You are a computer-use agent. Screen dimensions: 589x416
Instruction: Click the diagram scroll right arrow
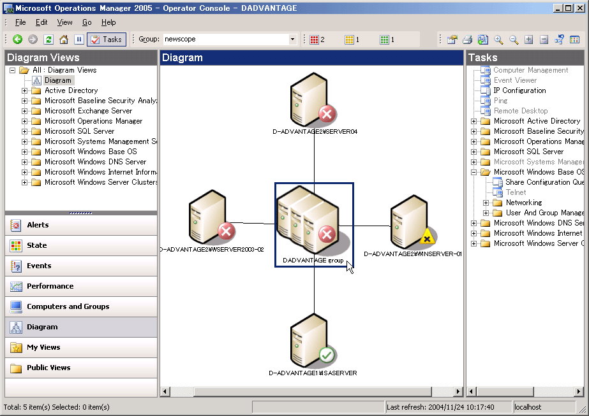(458, 392)
